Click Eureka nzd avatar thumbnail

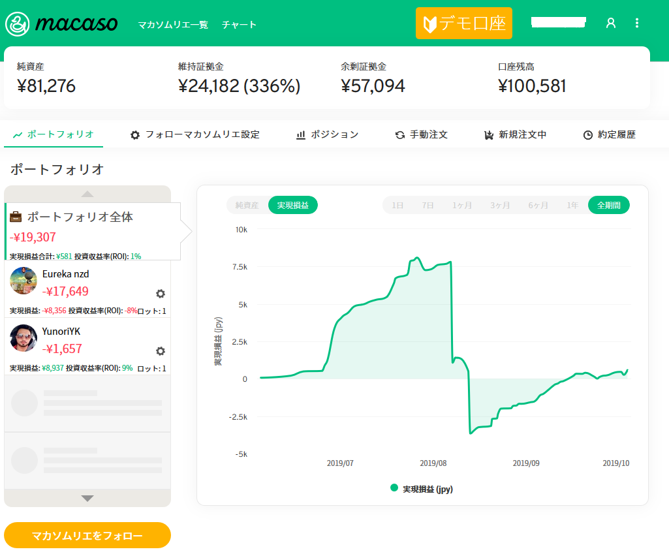pyautogui.click(x=23, y=281)
